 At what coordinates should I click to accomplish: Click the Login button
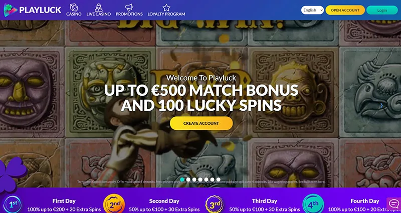pos(382,10)
